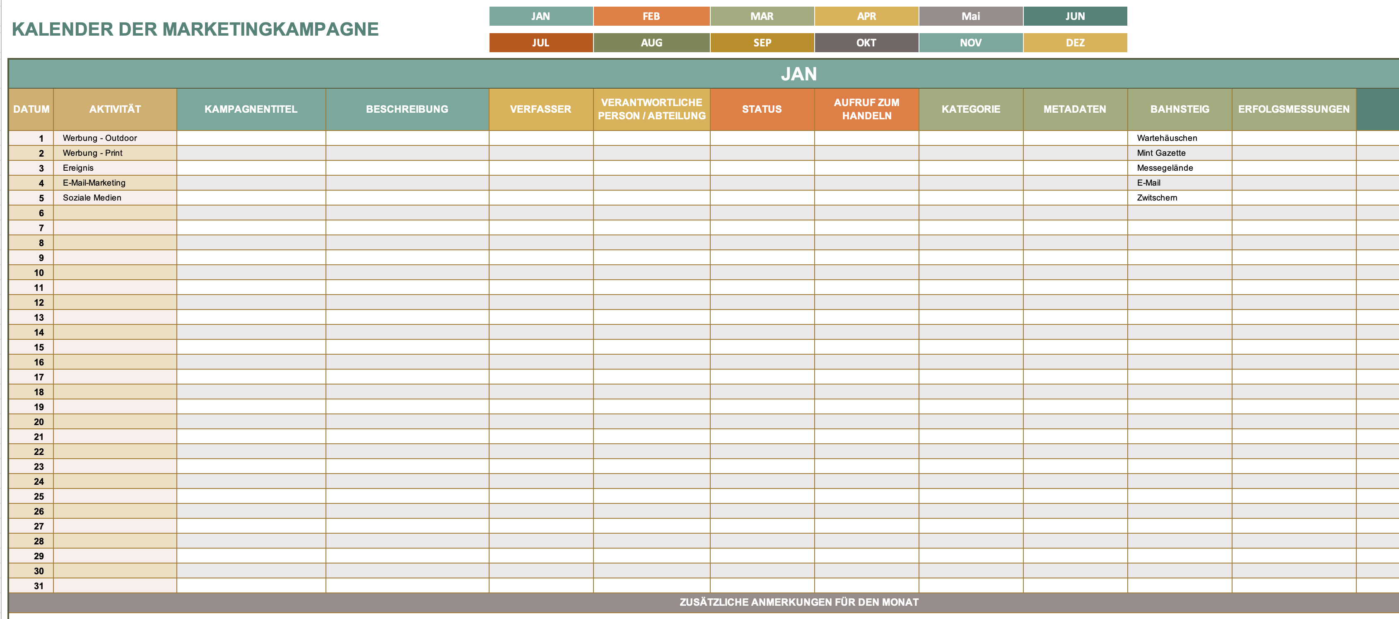
Task: Jump to the JAN month button
Action: 540,16
